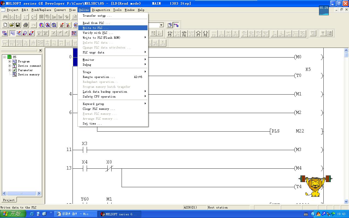Insert a coil using the F7 icon

(198, 34)
